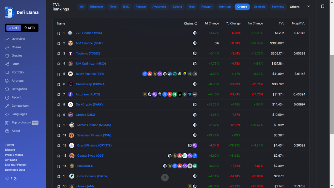Toggle bookmark for CronaSwap row

point(59,84)
